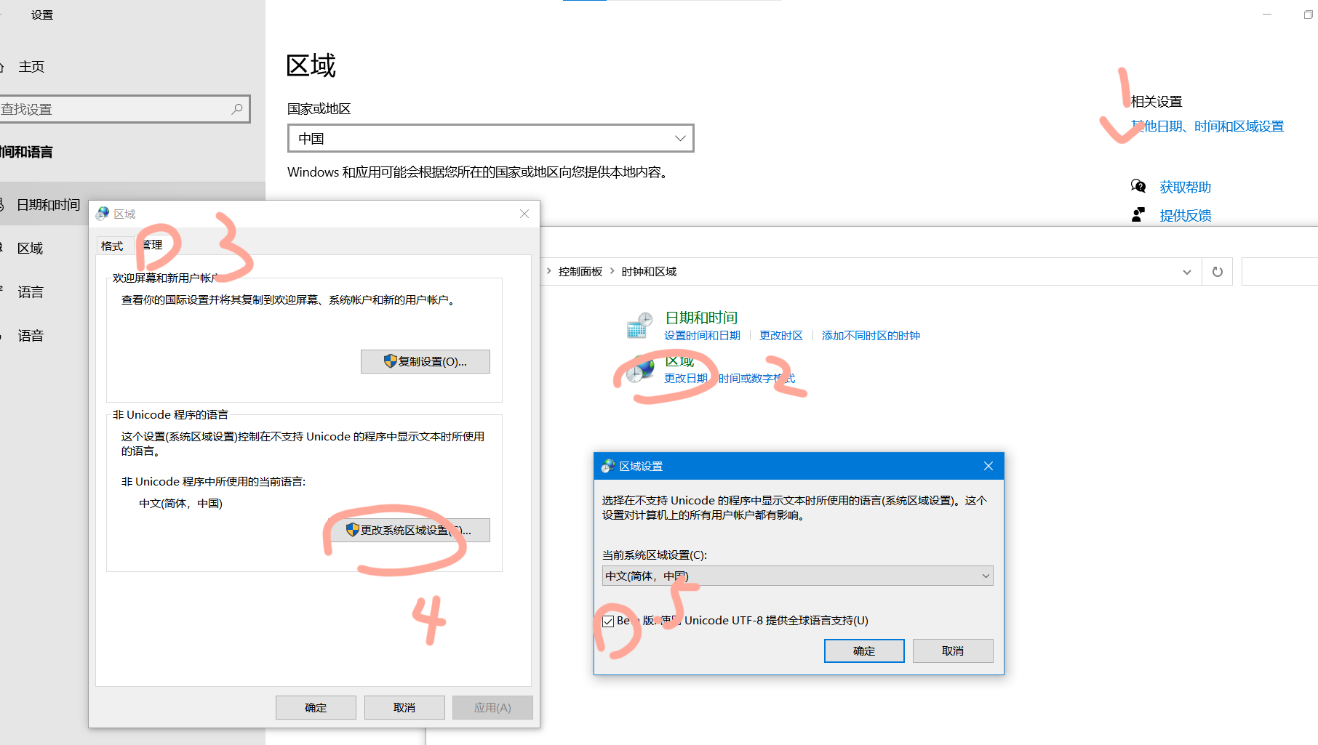
Task: Click the Get help chat icon
Action: pos(1138,187)
